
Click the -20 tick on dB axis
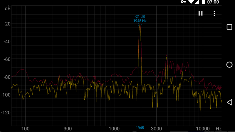7,24
